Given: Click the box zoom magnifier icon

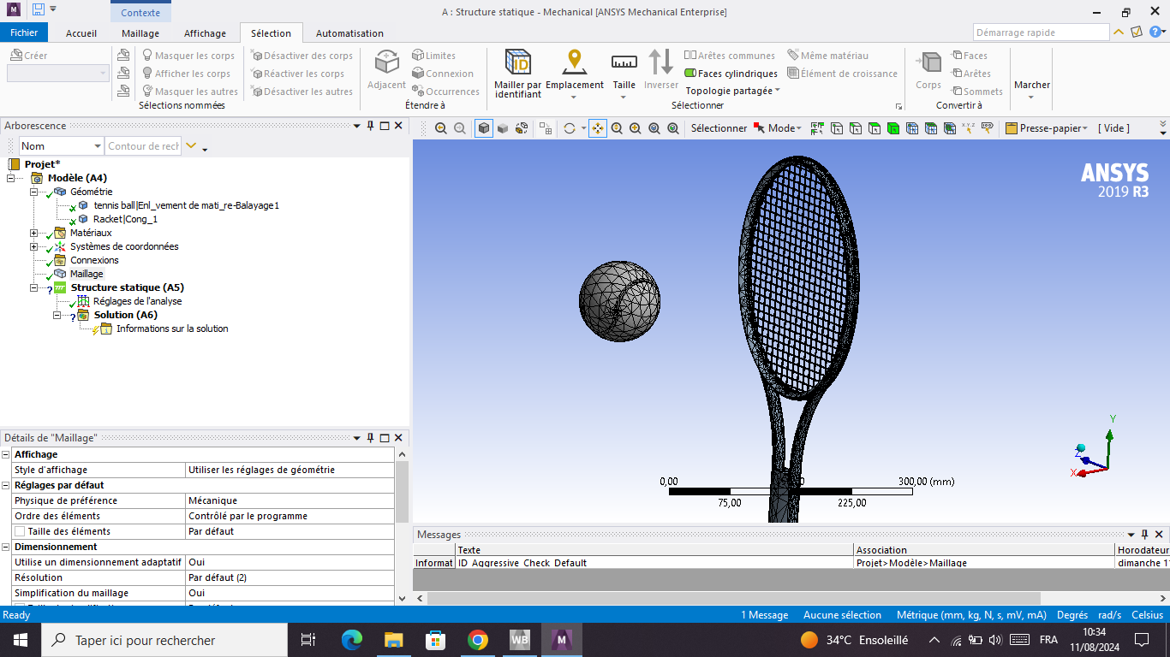Looking at the screenshot, I should pos(636,128).
